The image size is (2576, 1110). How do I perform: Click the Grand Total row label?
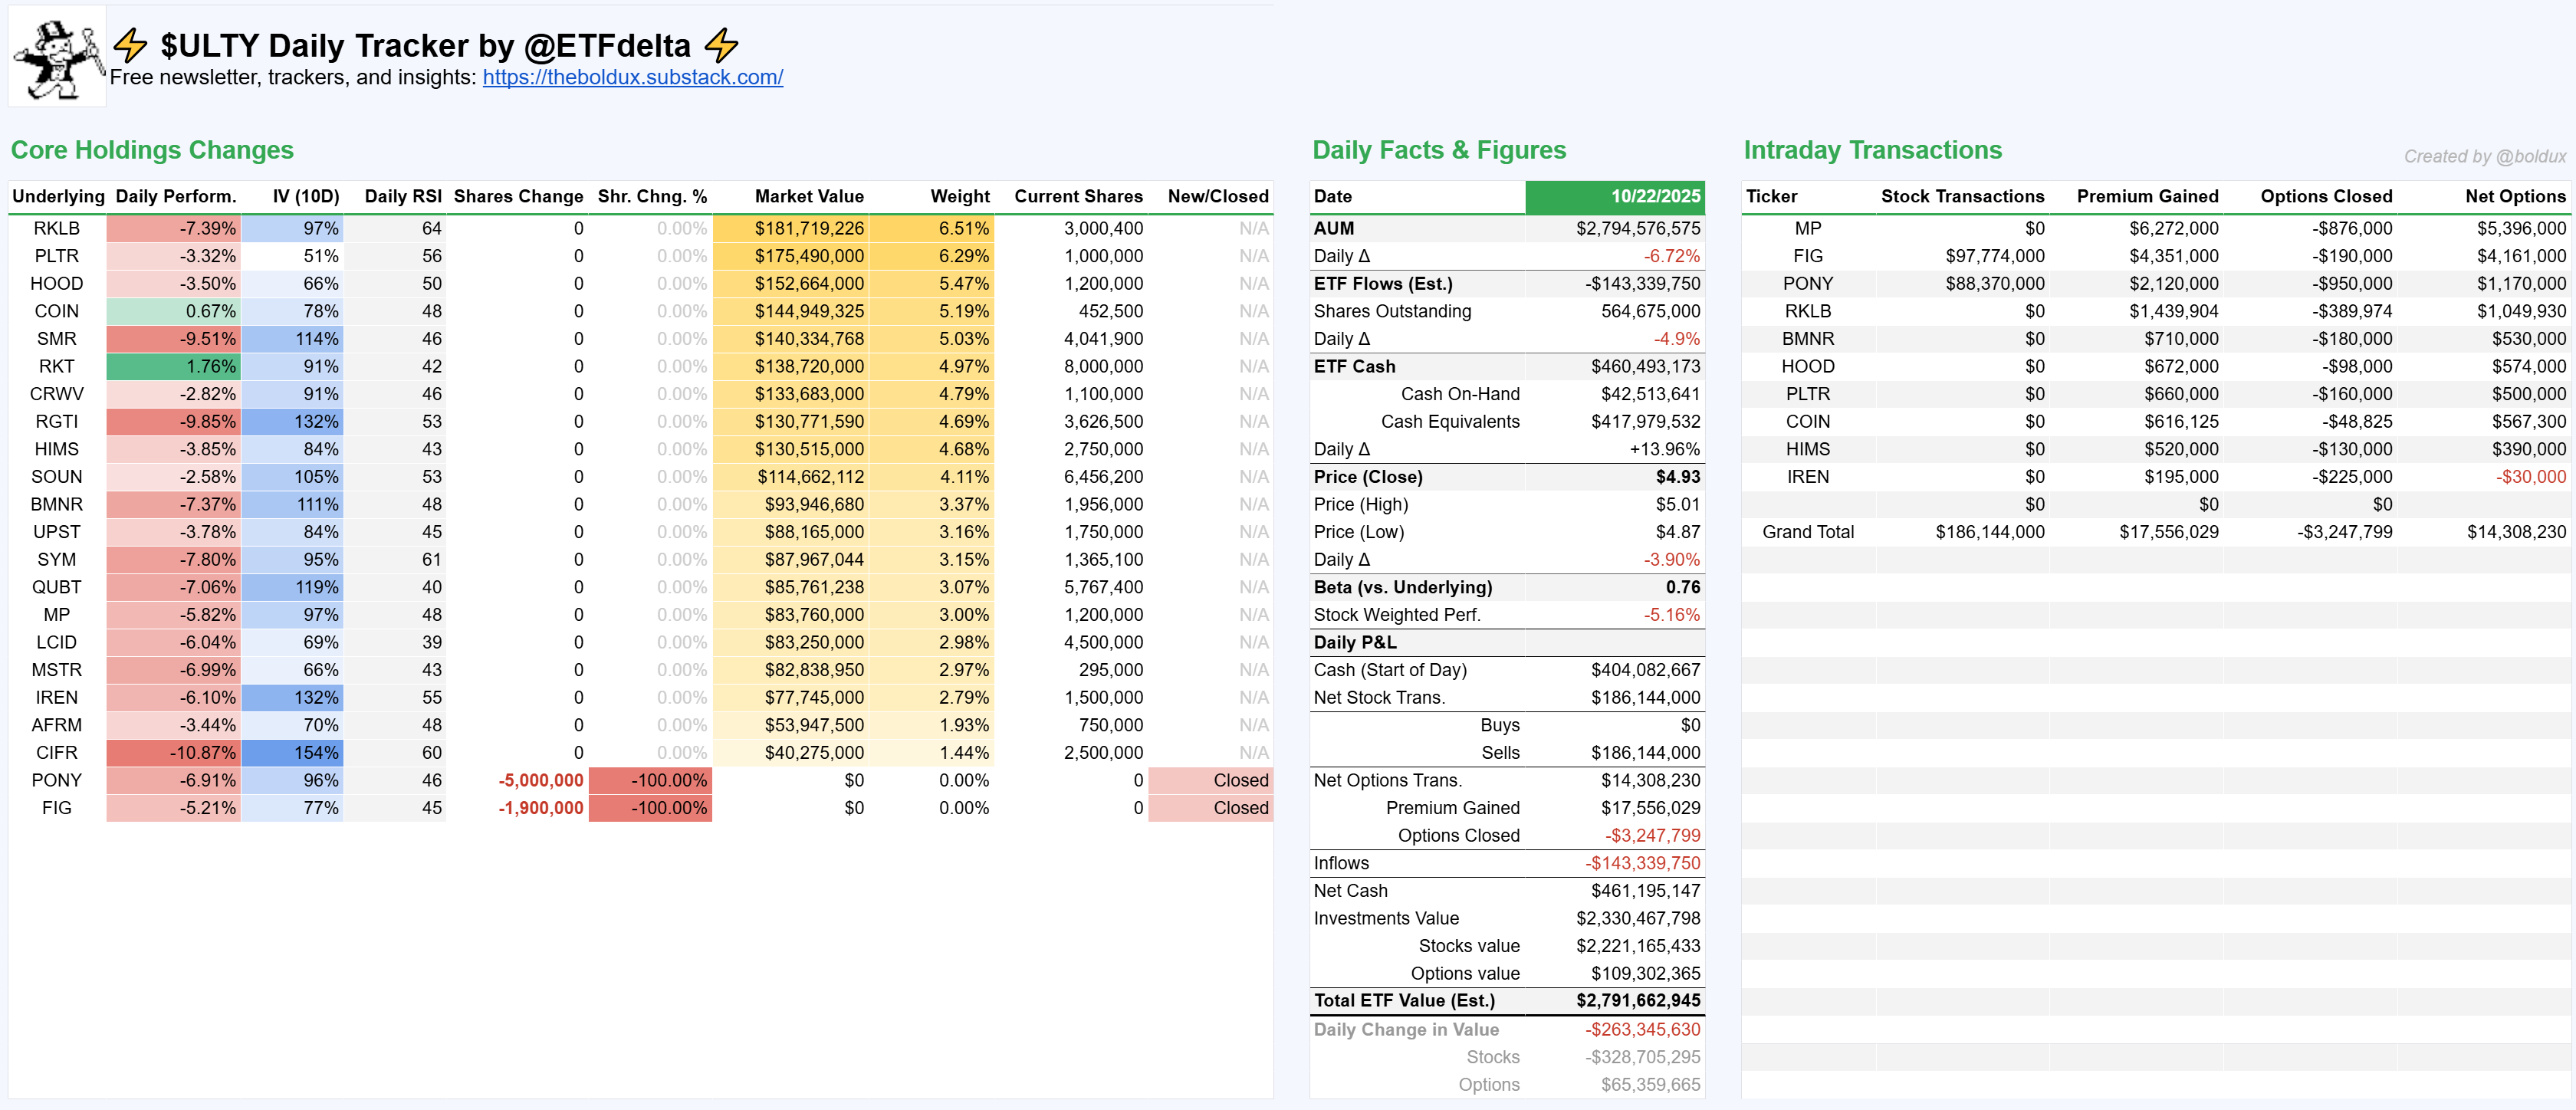pos(1807,532)
